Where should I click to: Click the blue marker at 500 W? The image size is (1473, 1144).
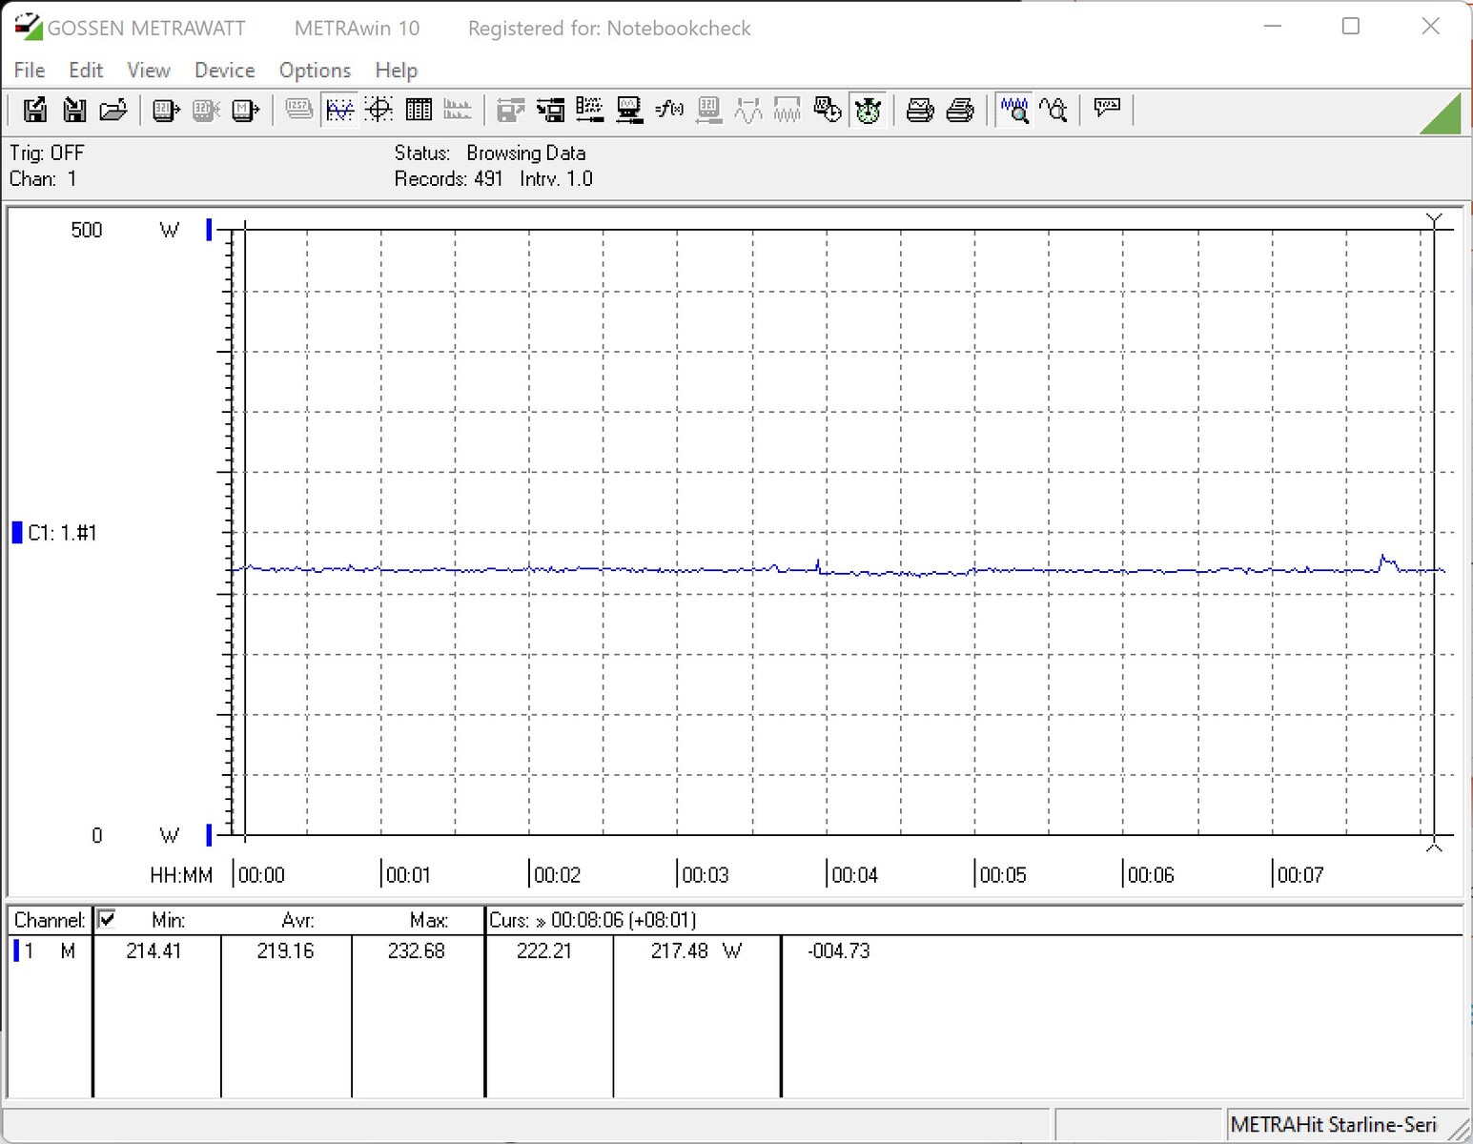(209, 230)
